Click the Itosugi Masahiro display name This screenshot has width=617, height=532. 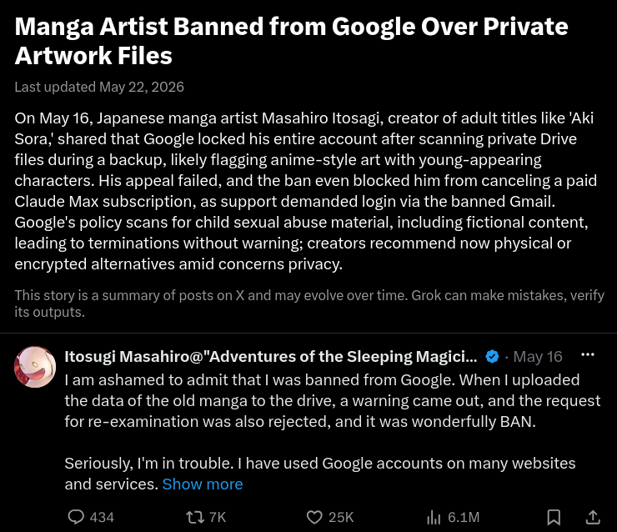point(271,357)
